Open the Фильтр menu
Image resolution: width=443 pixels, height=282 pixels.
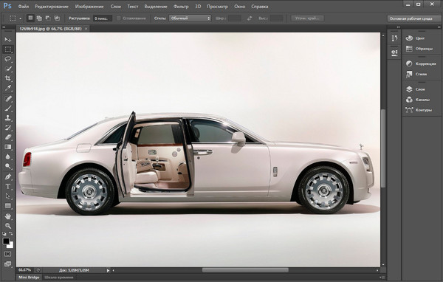coord(181,6)
